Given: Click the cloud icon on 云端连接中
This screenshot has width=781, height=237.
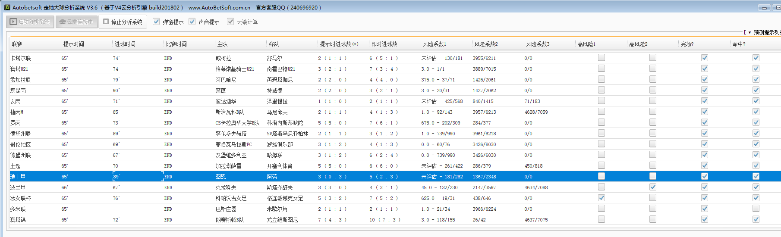Looking at the screenshot, I should tap(63, 22).
